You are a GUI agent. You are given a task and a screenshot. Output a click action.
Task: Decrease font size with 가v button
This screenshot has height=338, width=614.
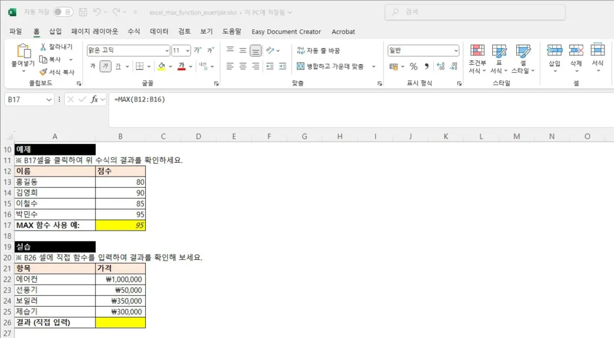point(210,50)
